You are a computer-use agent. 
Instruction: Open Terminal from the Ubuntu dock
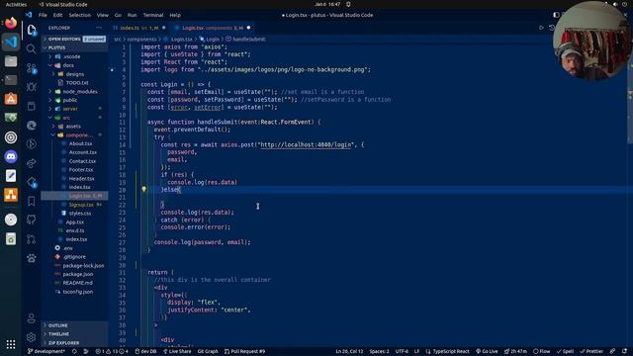point(11,80)
